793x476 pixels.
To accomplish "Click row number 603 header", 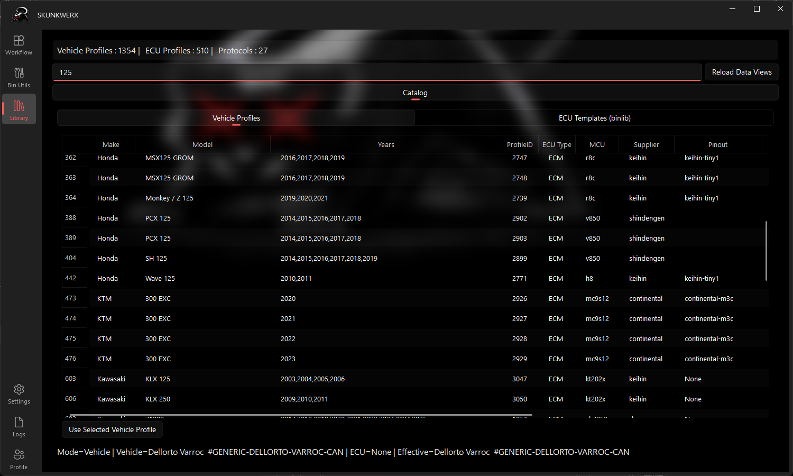I will point(75,379).
